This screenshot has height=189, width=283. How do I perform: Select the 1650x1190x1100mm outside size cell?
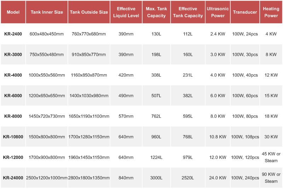tap(89, 116)
